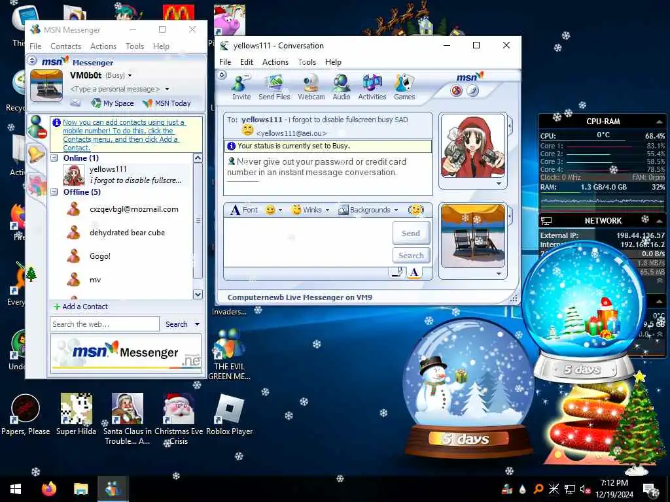Viewport: 670px width, 502px height.
Task: Expand Winks dropdown arrow
Action: click(x=327, y=210)
